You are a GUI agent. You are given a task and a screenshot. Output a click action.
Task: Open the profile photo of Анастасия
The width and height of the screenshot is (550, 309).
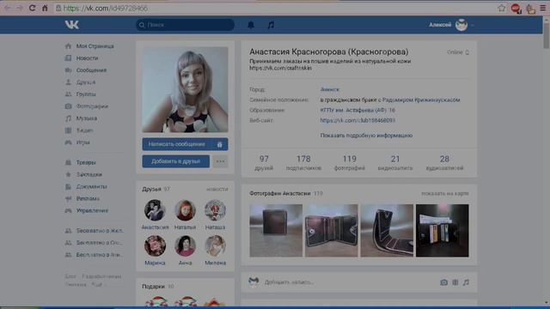click(186, 89)
